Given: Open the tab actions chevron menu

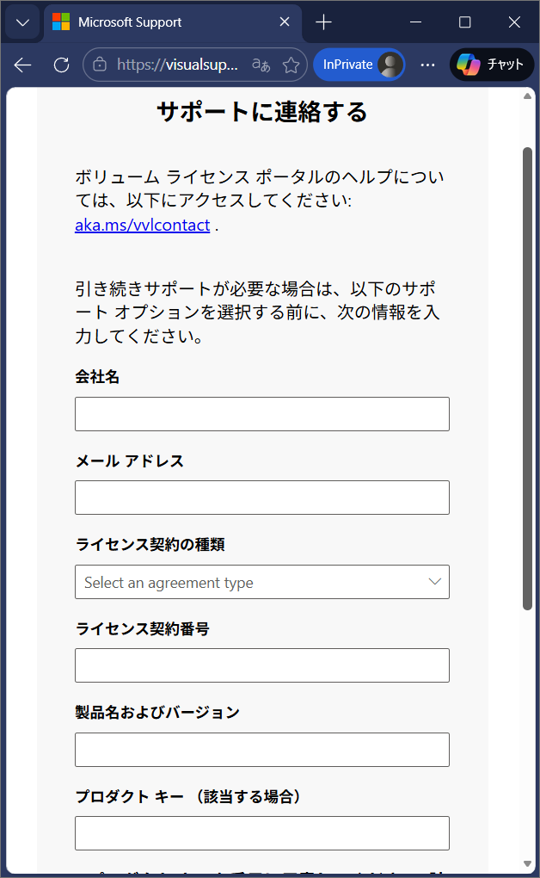Looking at the screenshot, I should tap(23, 22).
